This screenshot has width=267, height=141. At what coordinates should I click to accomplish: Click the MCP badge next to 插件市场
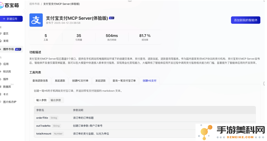18,49
